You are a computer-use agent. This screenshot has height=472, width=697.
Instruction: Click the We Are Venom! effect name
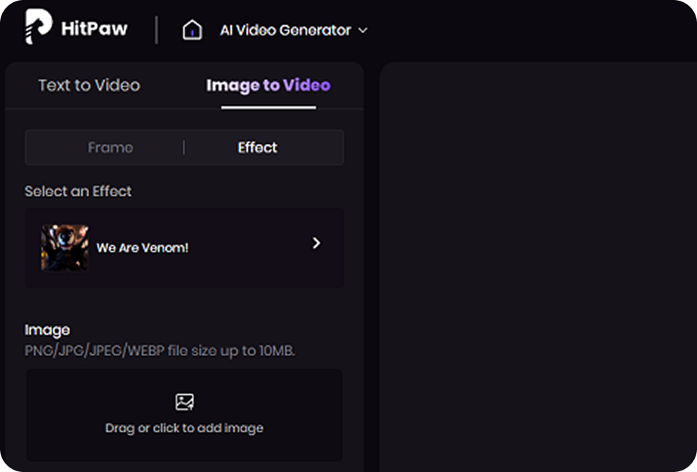point(143,248)
